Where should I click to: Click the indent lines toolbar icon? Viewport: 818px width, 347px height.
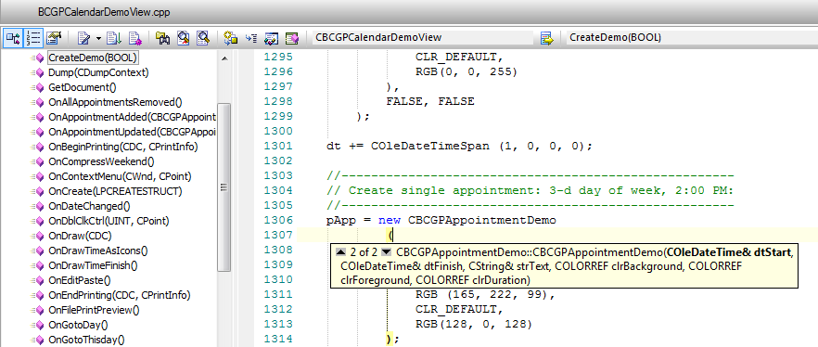coord(251,37)
